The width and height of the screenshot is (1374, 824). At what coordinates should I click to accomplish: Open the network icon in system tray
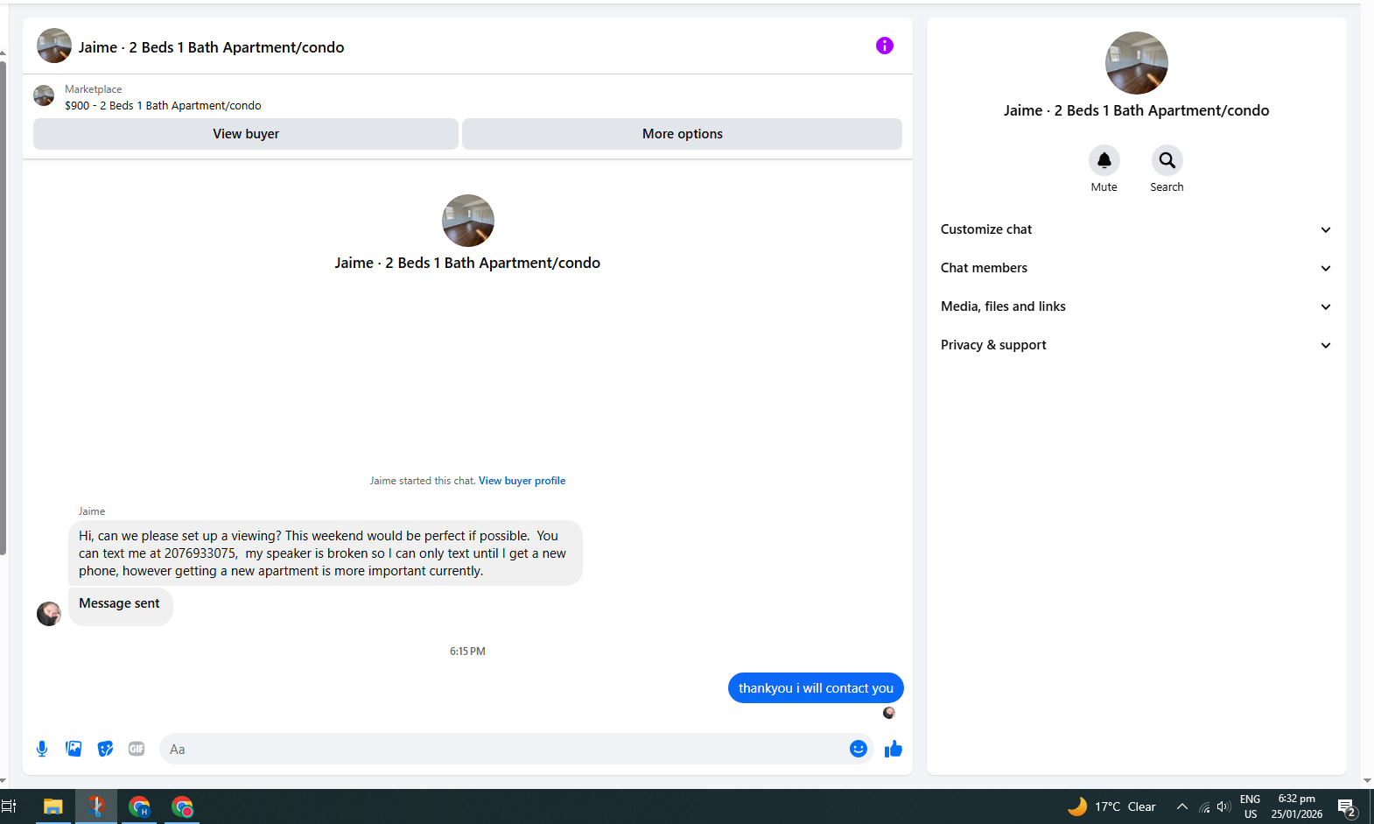point(1204,806)
